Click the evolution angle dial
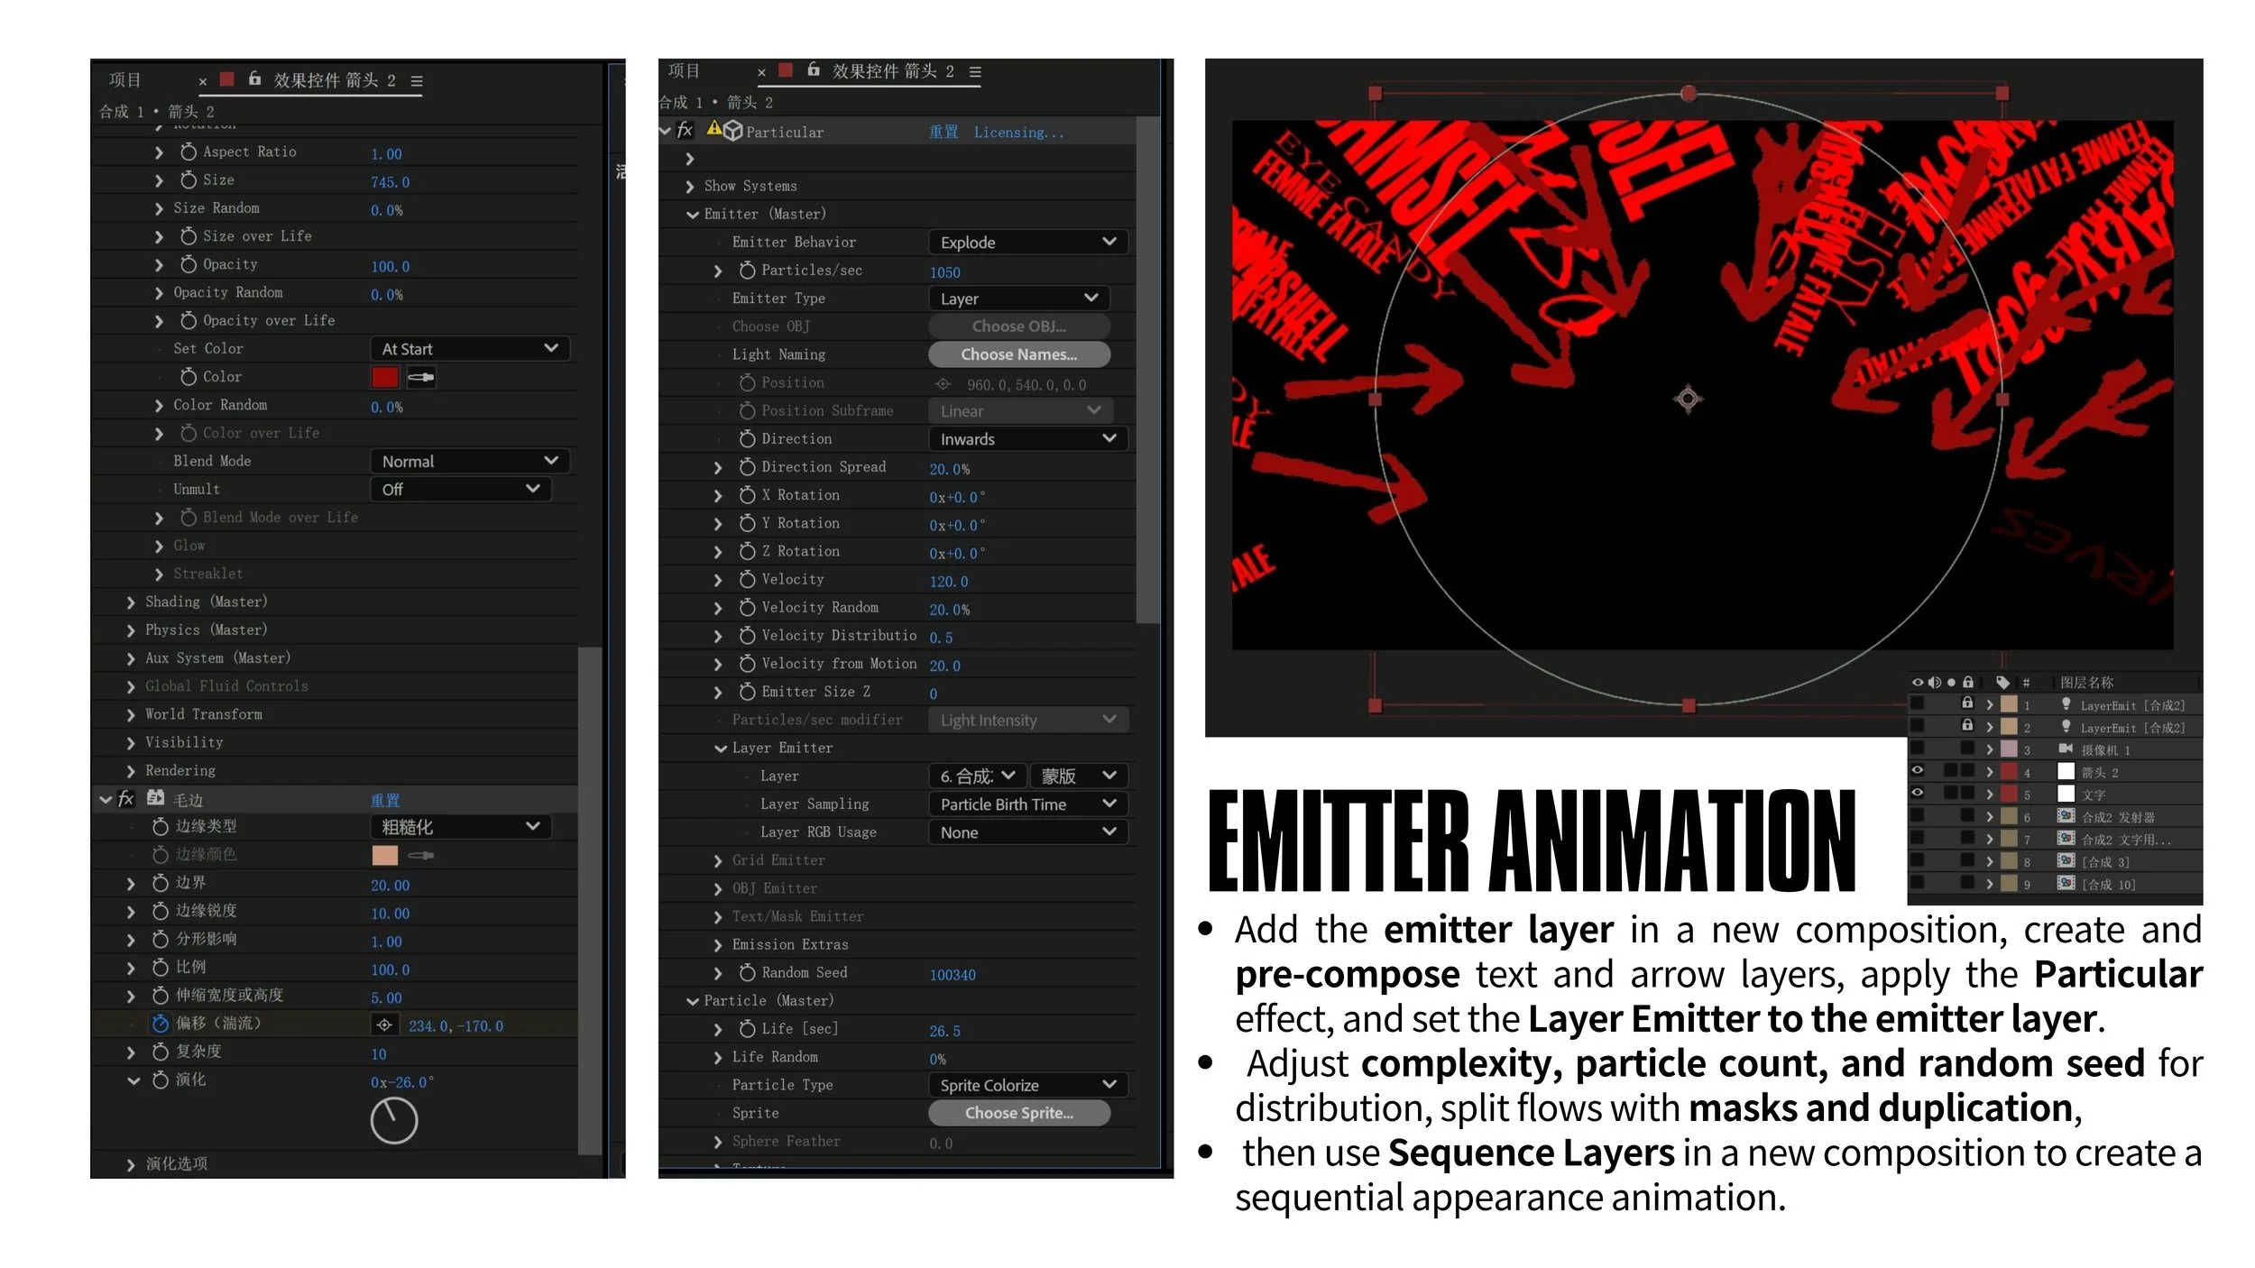 (x=394, y=1121)
